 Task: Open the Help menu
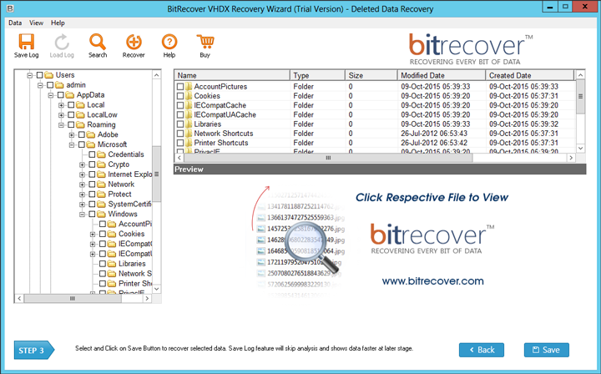58,23
